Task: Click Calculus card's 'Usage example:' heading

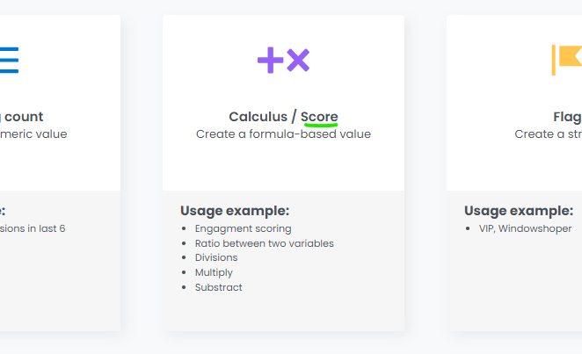Action: click(x=235, y=211)
